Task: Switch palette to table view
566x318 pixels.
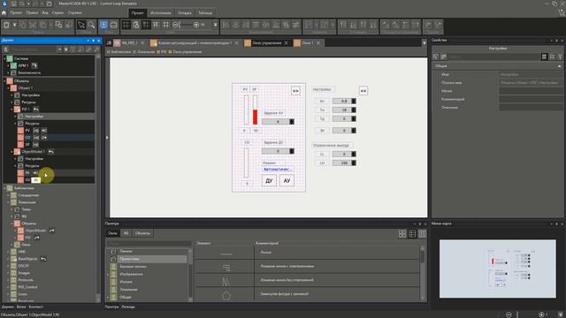Action: [x=412, y=233]
